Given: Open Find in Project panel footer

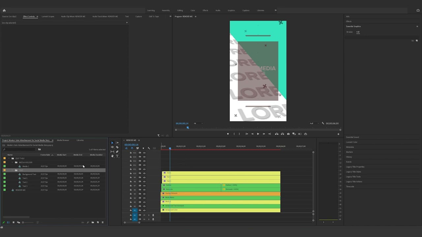Looking at the screenshot, I should (88, 223).
